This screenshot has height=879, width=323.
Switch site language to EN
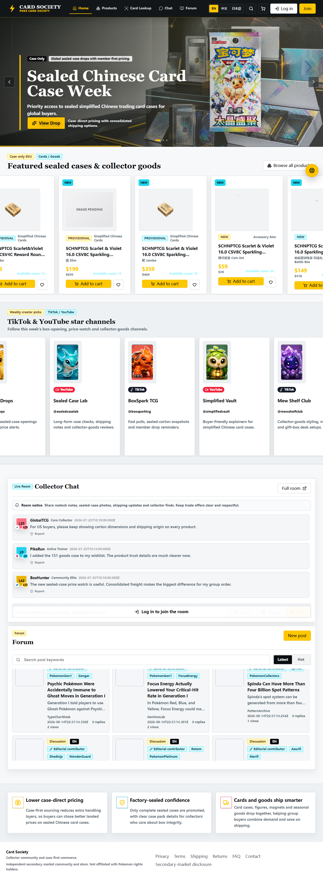pos(214,9)
